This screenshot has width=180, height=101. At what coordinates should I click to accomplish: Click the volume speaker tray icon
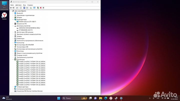coord(165,98)
